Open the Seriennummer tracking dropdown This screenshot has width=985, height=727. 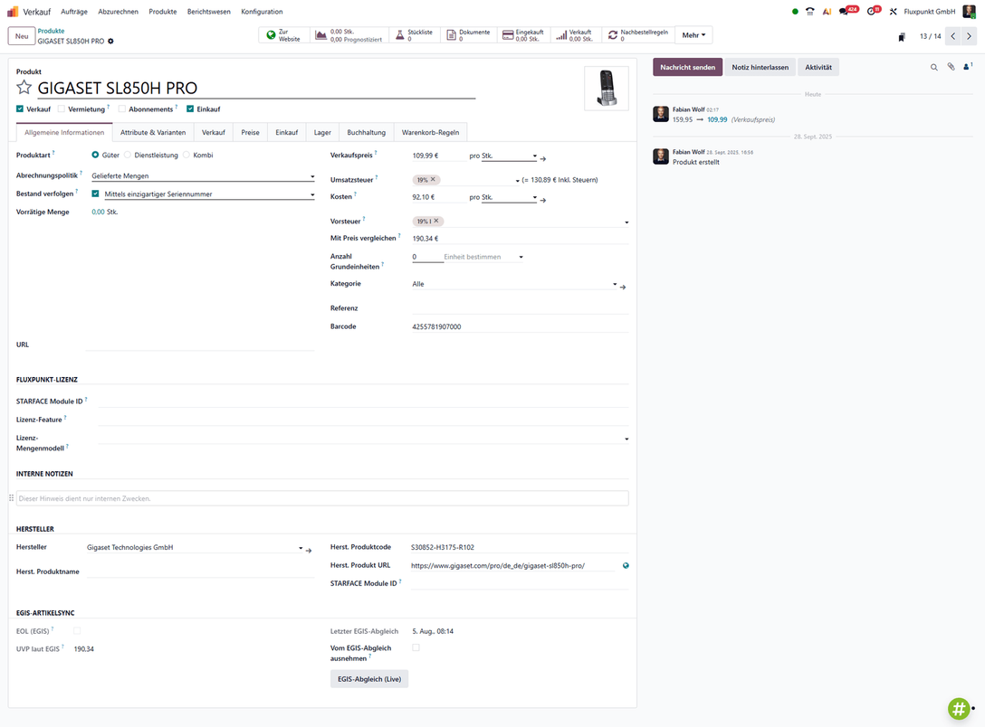pyautogui.click(x=209, y=194)
